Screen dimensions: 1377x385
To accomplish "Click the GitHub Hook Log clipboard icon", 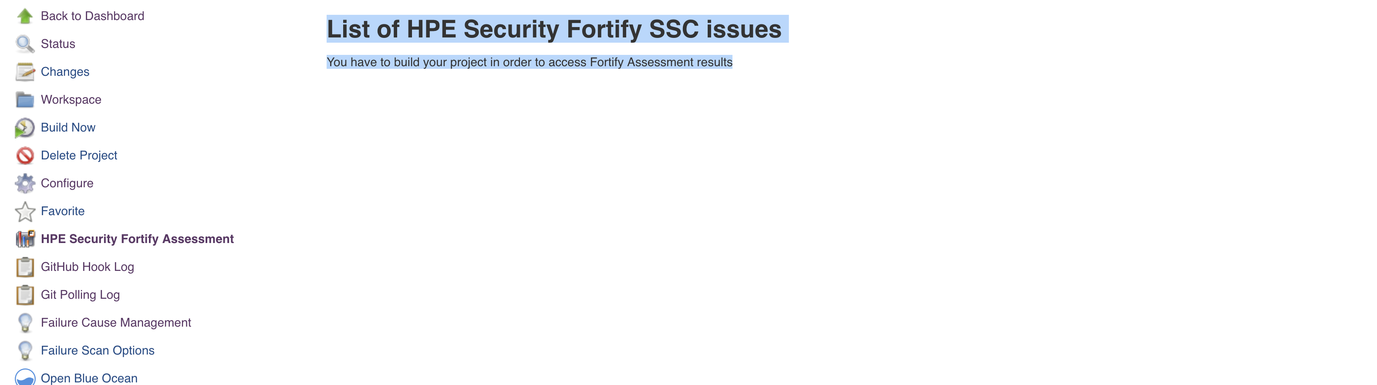I will coord(24,267).
